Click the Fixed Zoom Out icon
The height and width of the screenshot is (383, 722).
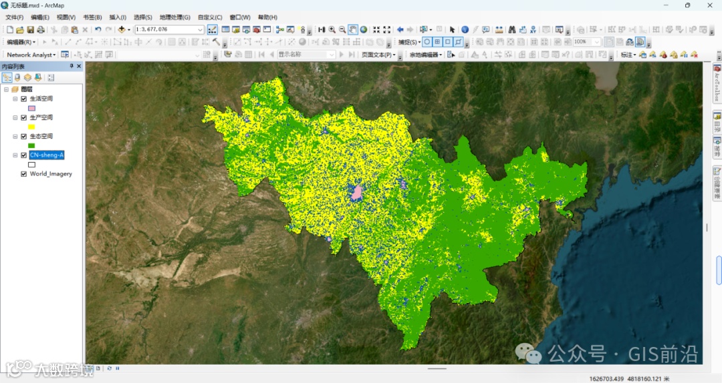click(388, 29)
